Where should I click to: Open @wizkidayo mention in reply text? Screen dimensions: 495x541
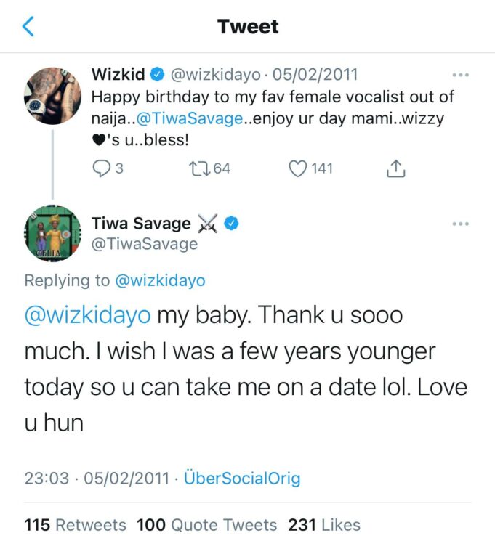[x=87, y=317]
